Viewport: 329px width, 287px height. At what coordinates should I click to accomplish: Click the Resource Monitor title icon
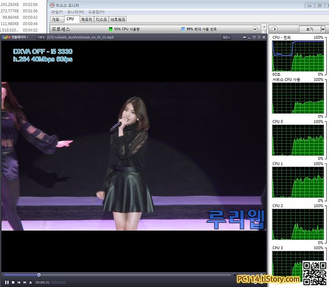point(52,5)
